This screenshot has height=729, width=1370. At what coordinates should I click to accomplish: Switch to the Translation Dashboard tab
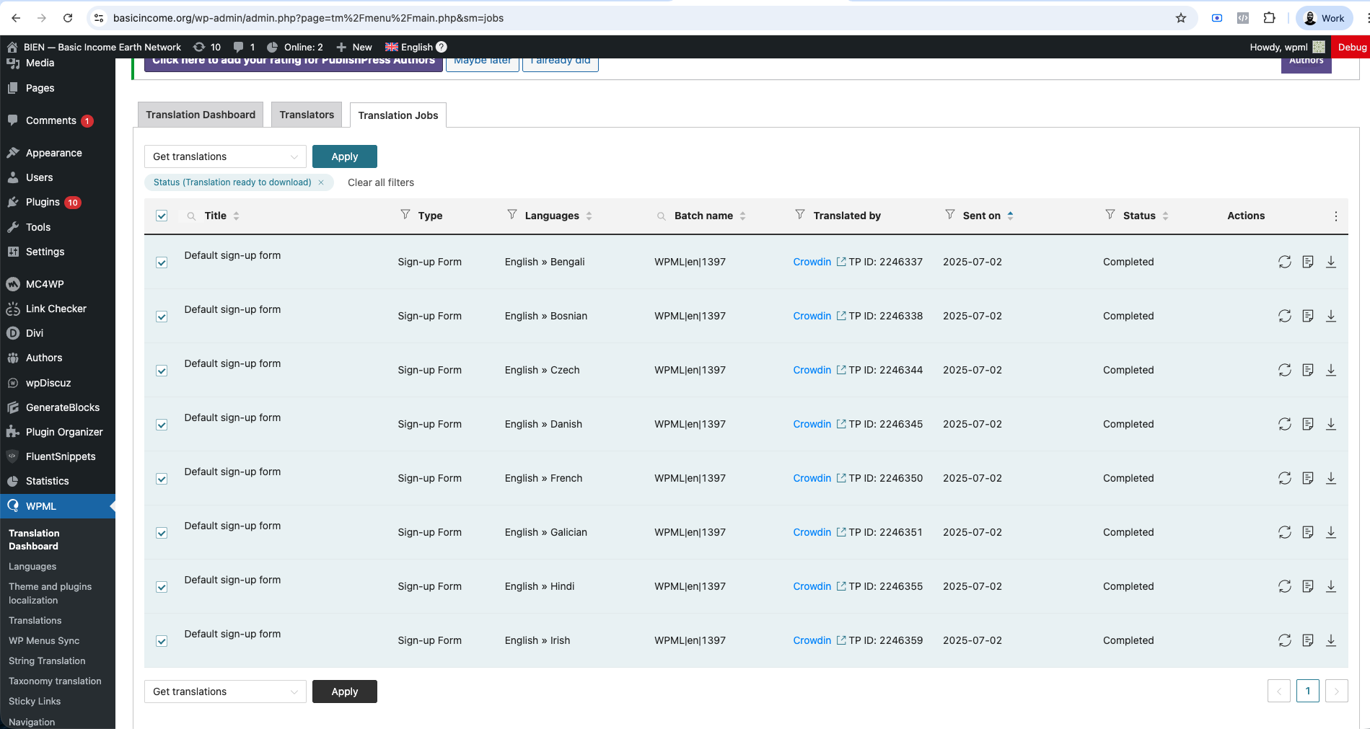coord(201,115)
